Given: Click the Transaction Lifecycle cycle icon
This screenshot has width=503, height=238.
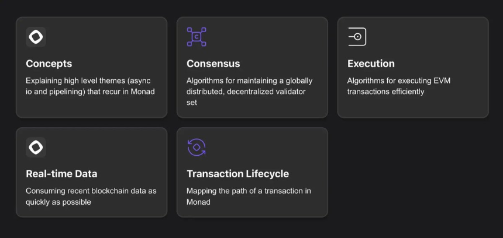Looking at the screenshot, I should click(197, 147).
